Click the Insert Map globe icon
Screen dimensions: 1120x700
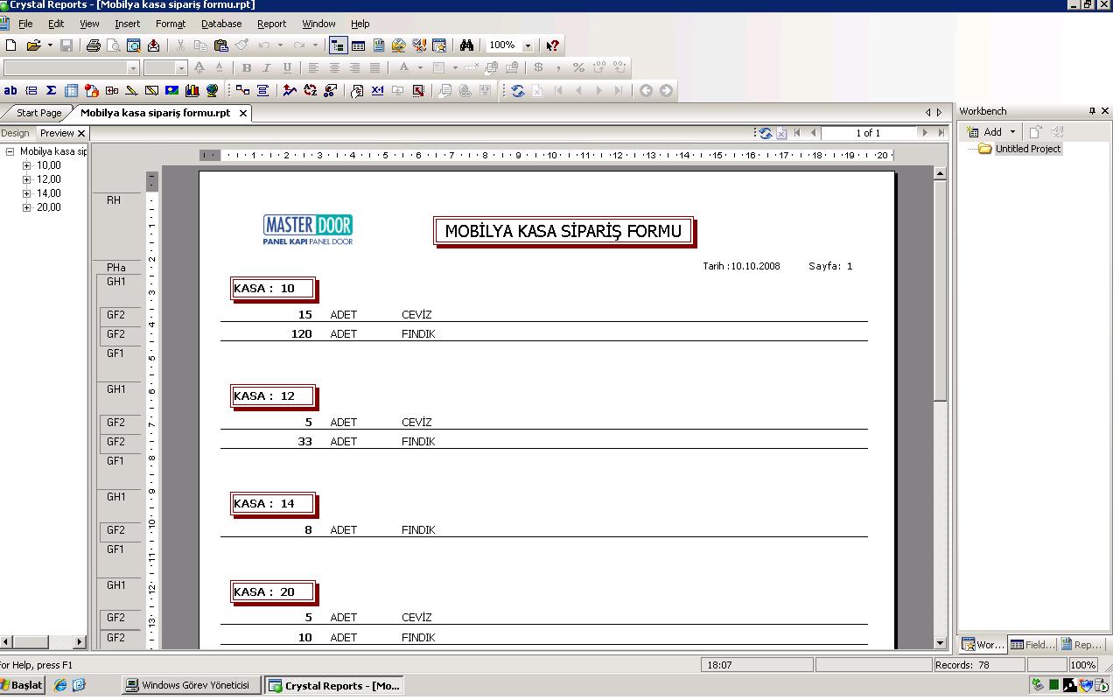click(x=213, y=90)
